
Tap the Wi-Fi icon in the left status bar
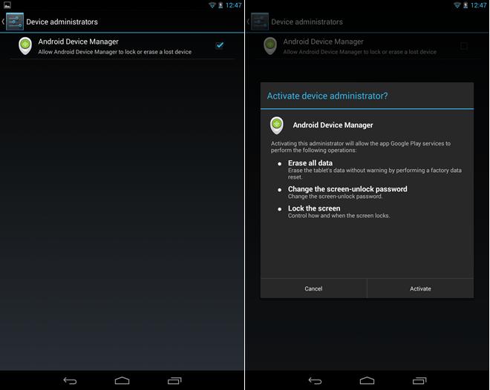point(212,5)
